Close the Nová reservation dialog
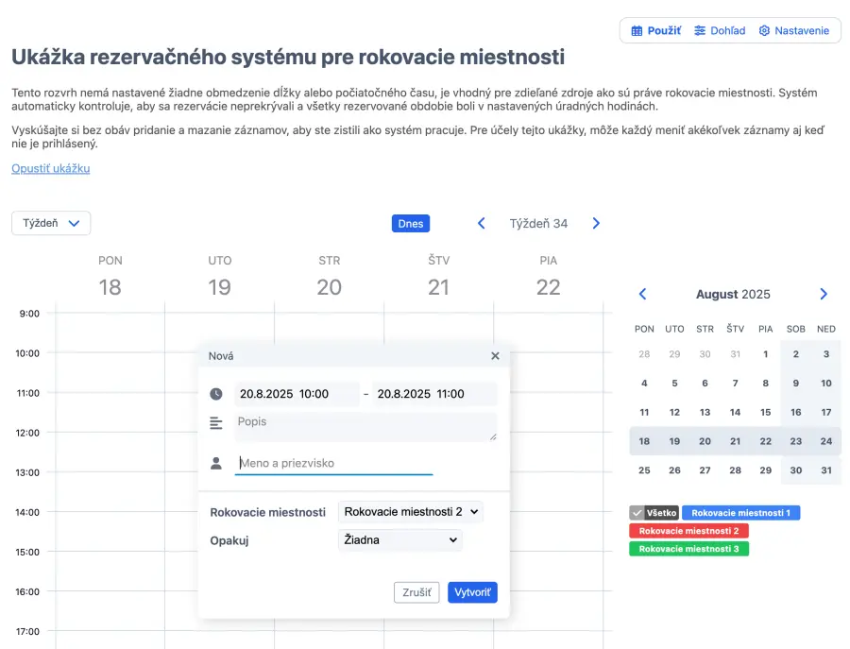 (x=495, y=356)
